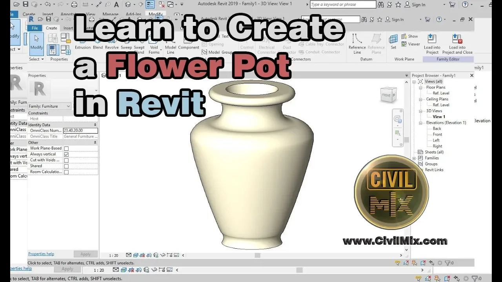Switch to Create tab in front window
Image resolution: width=502 pixels, height=282 pixels.
pyautogui.click(x=51, y=28)
